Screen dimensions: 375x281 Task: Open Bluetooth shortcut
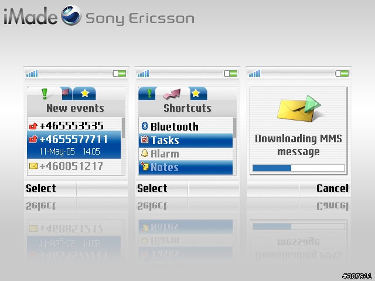tap(186, 126)
